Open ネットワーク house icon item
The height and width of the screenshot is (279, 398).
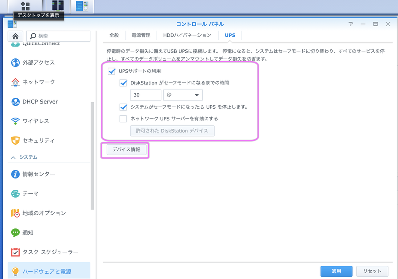click(15, 82)
